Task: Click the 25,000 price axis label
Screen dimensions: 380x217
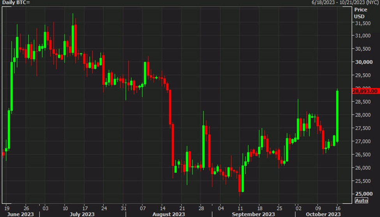Action: pos(364,194)
